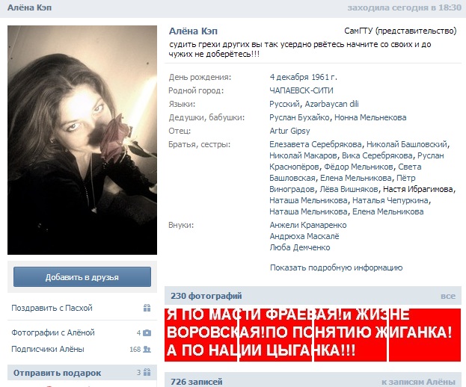Click the status text starting 'судить грехи других'

pyautogui.click(x=300, y=49)
